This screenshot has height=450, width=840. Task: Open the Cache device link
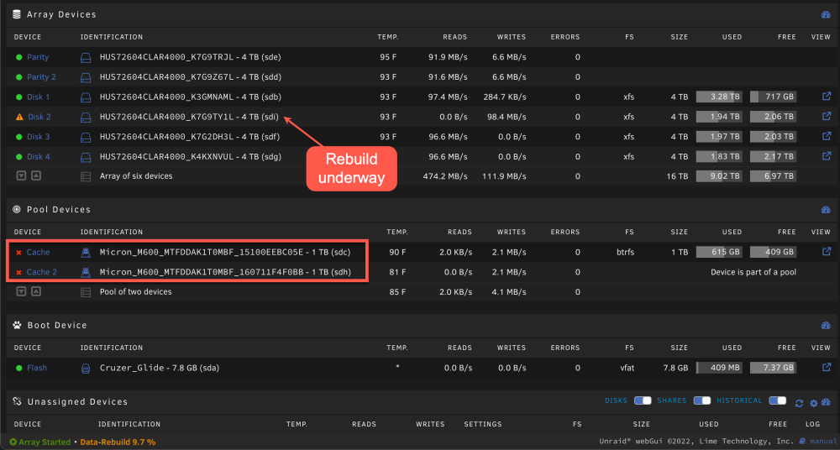38,252
